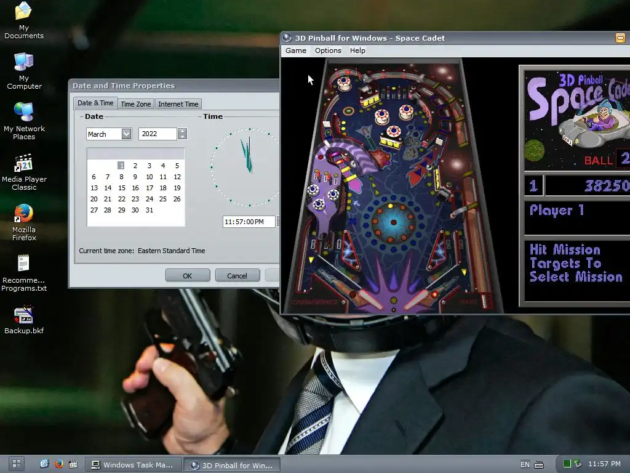Switch to the Time Zone tab
This screenshot has height=473, width=630.
tap(136, 104)
